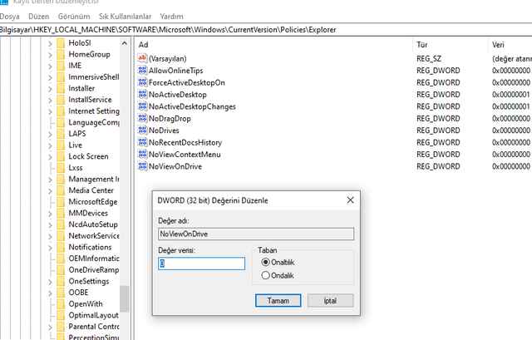Open the Görünüm menu
This screenshot has height=340, width=532.
coord(74,17)
